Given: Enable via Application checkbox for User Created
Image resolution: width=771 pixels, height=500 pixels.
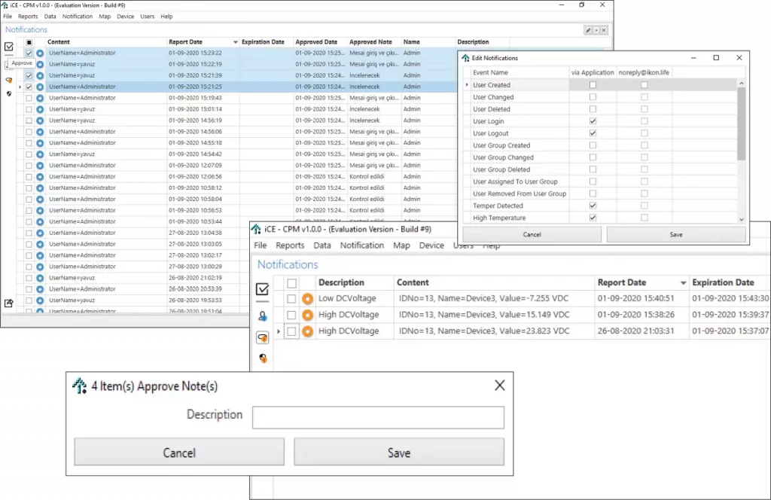Looking at the screenshot, I should 593,85.
